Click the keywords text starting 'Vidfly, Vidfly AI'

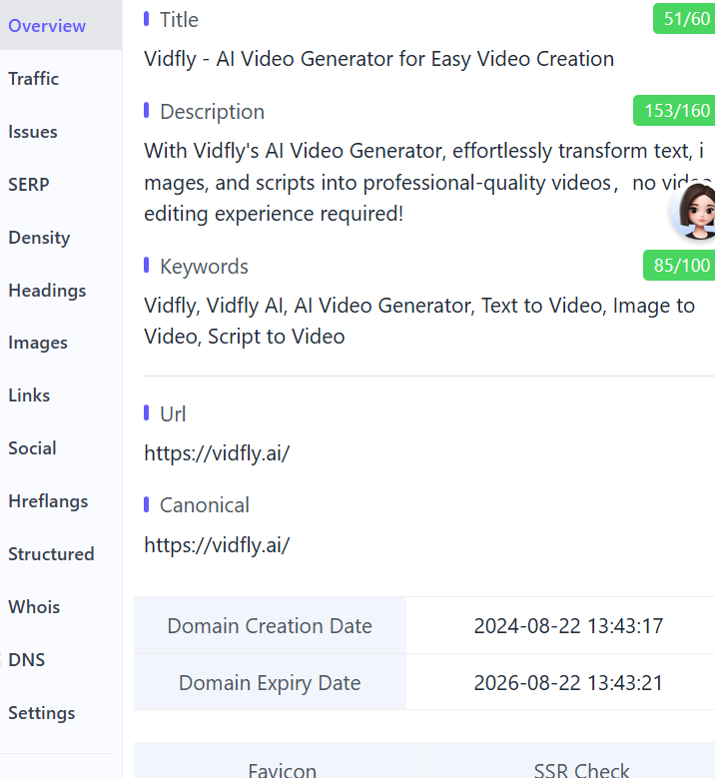(x=419, y=321)
